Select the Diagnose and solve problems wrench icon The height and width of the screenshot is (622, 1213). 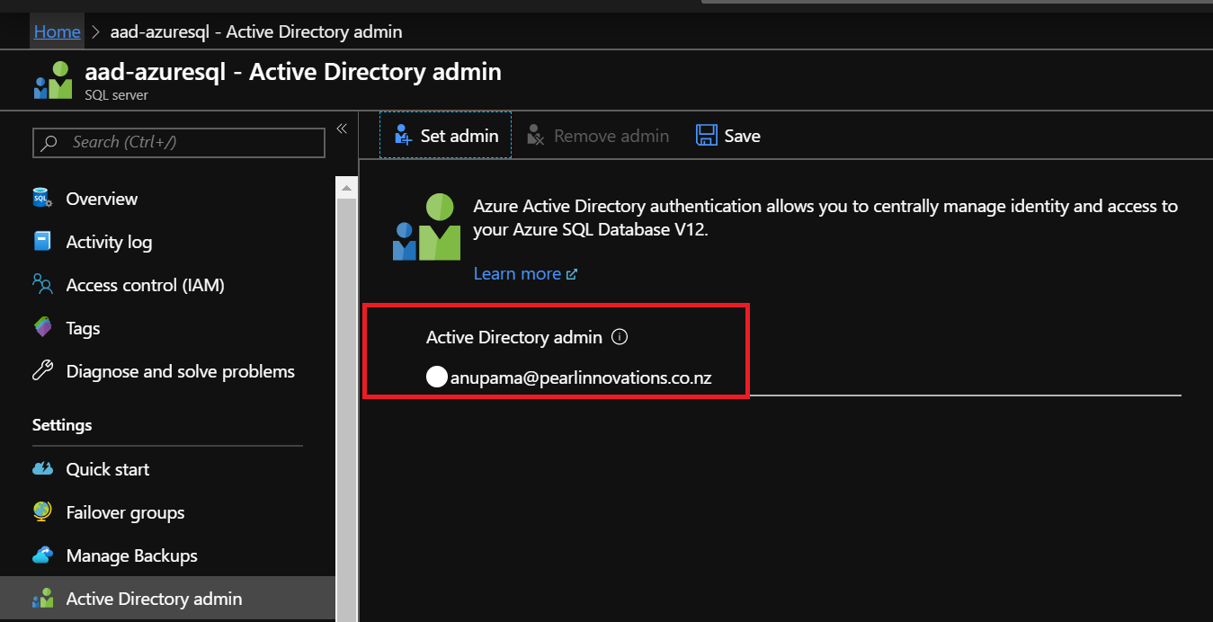[x=42, y=370]
